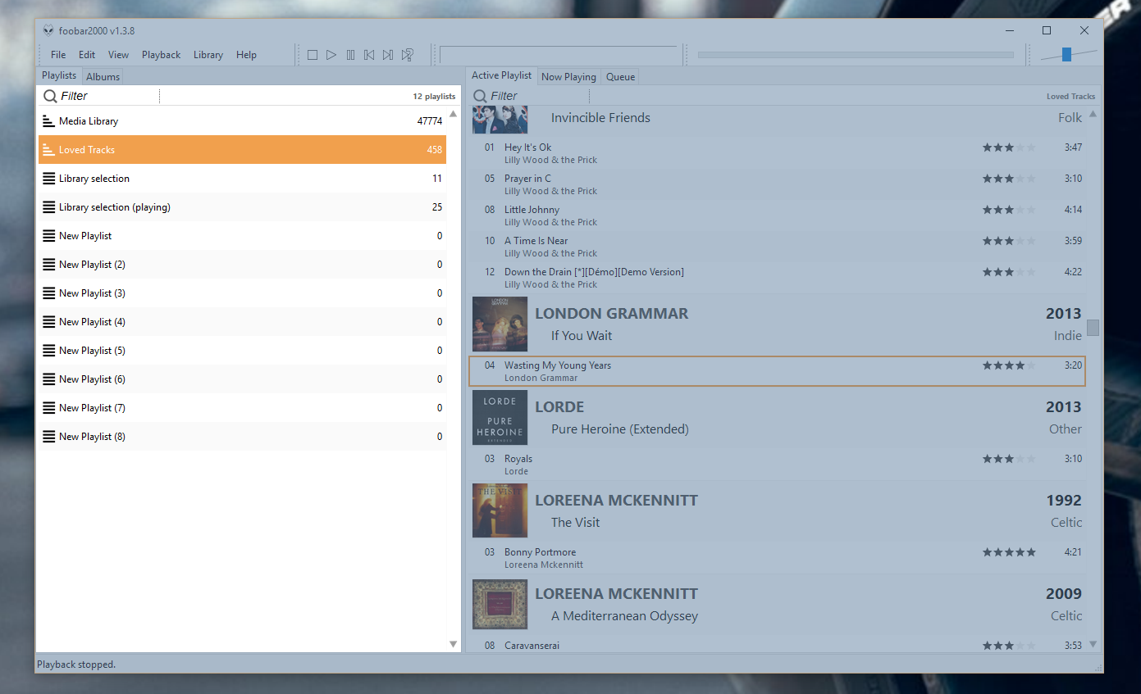This screenshot has height=694, width=1141.
Task: Select New Playlist (4)
Action: 242,322
